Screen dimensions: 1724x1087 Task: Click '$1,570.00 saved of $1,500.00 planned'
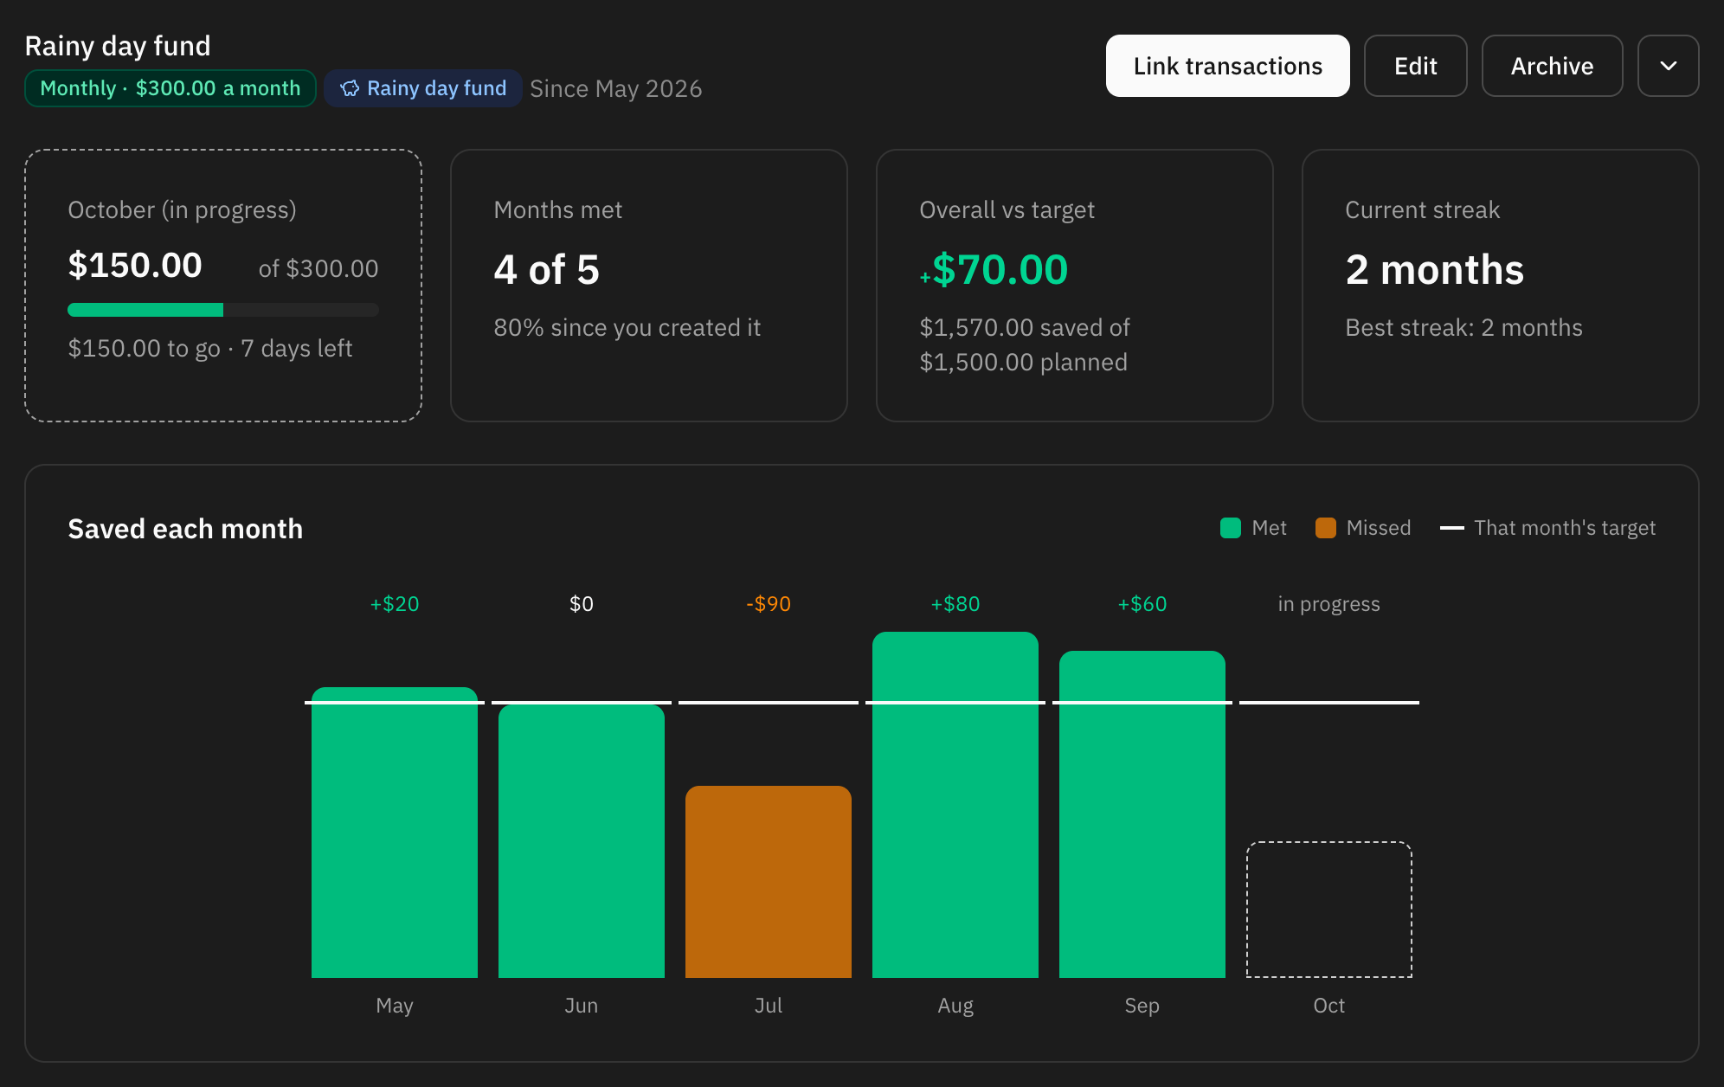(x=1025, y=344)
